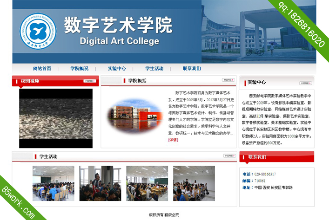Click the university circular logo emblem
The width and height of the screenshot is (329, 220).
(38, 31)
